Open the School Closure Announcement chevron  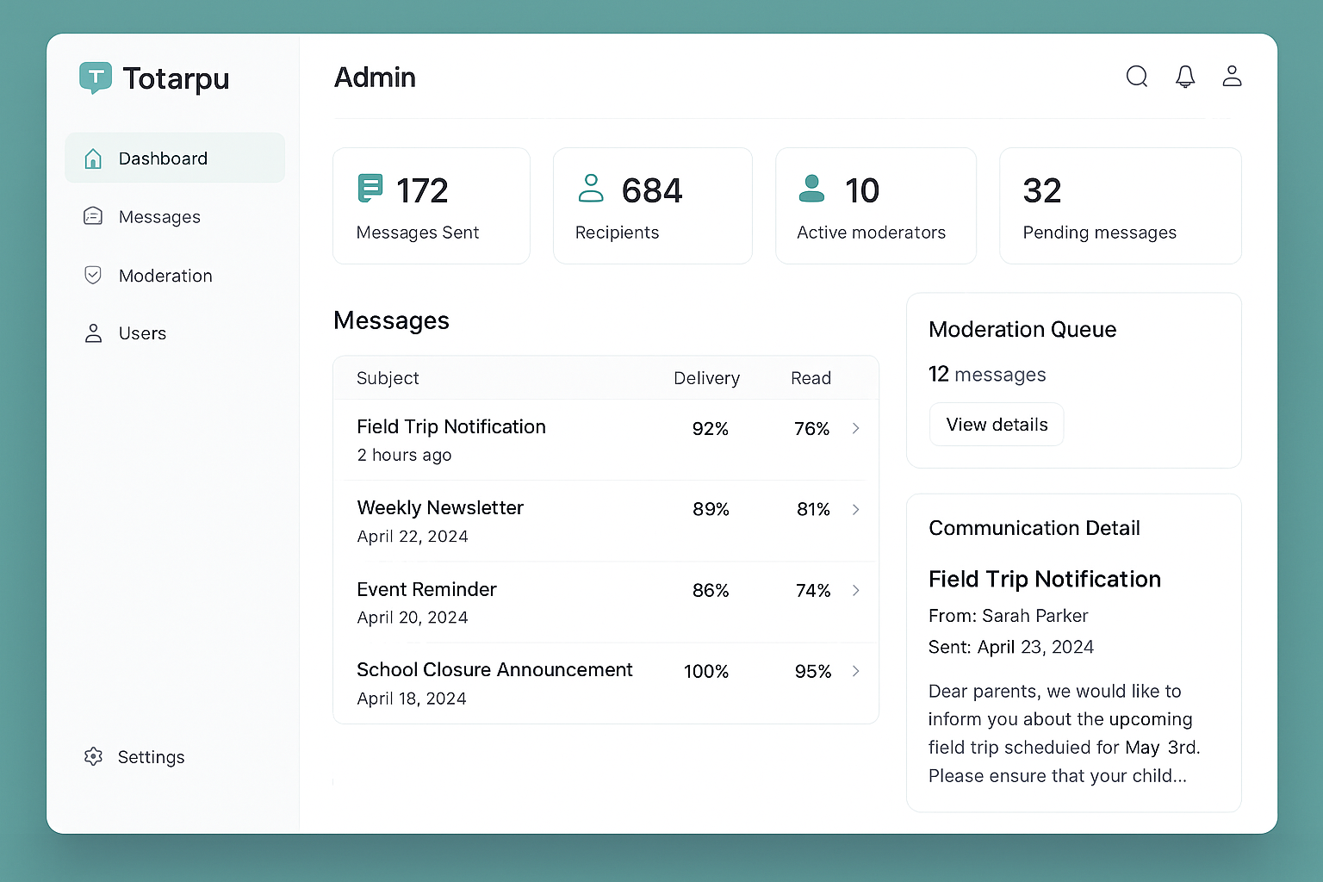(x=855, y=671)
